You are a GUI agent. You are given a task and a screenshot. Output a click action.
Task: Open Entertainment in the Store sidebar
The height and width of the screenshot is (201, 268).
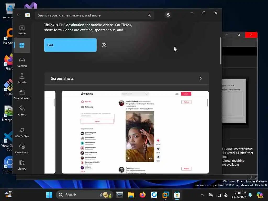tap(22, 95)
